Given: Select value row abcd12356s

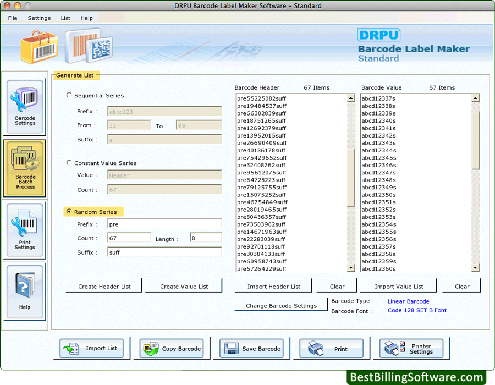Looking at the screenshot, I should pyautogui.click(x=416, y=239).
